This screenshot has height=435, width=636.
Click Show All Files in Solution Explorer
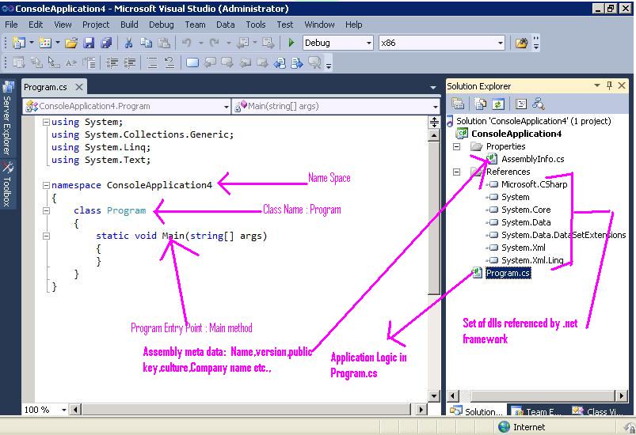[481, 104]
